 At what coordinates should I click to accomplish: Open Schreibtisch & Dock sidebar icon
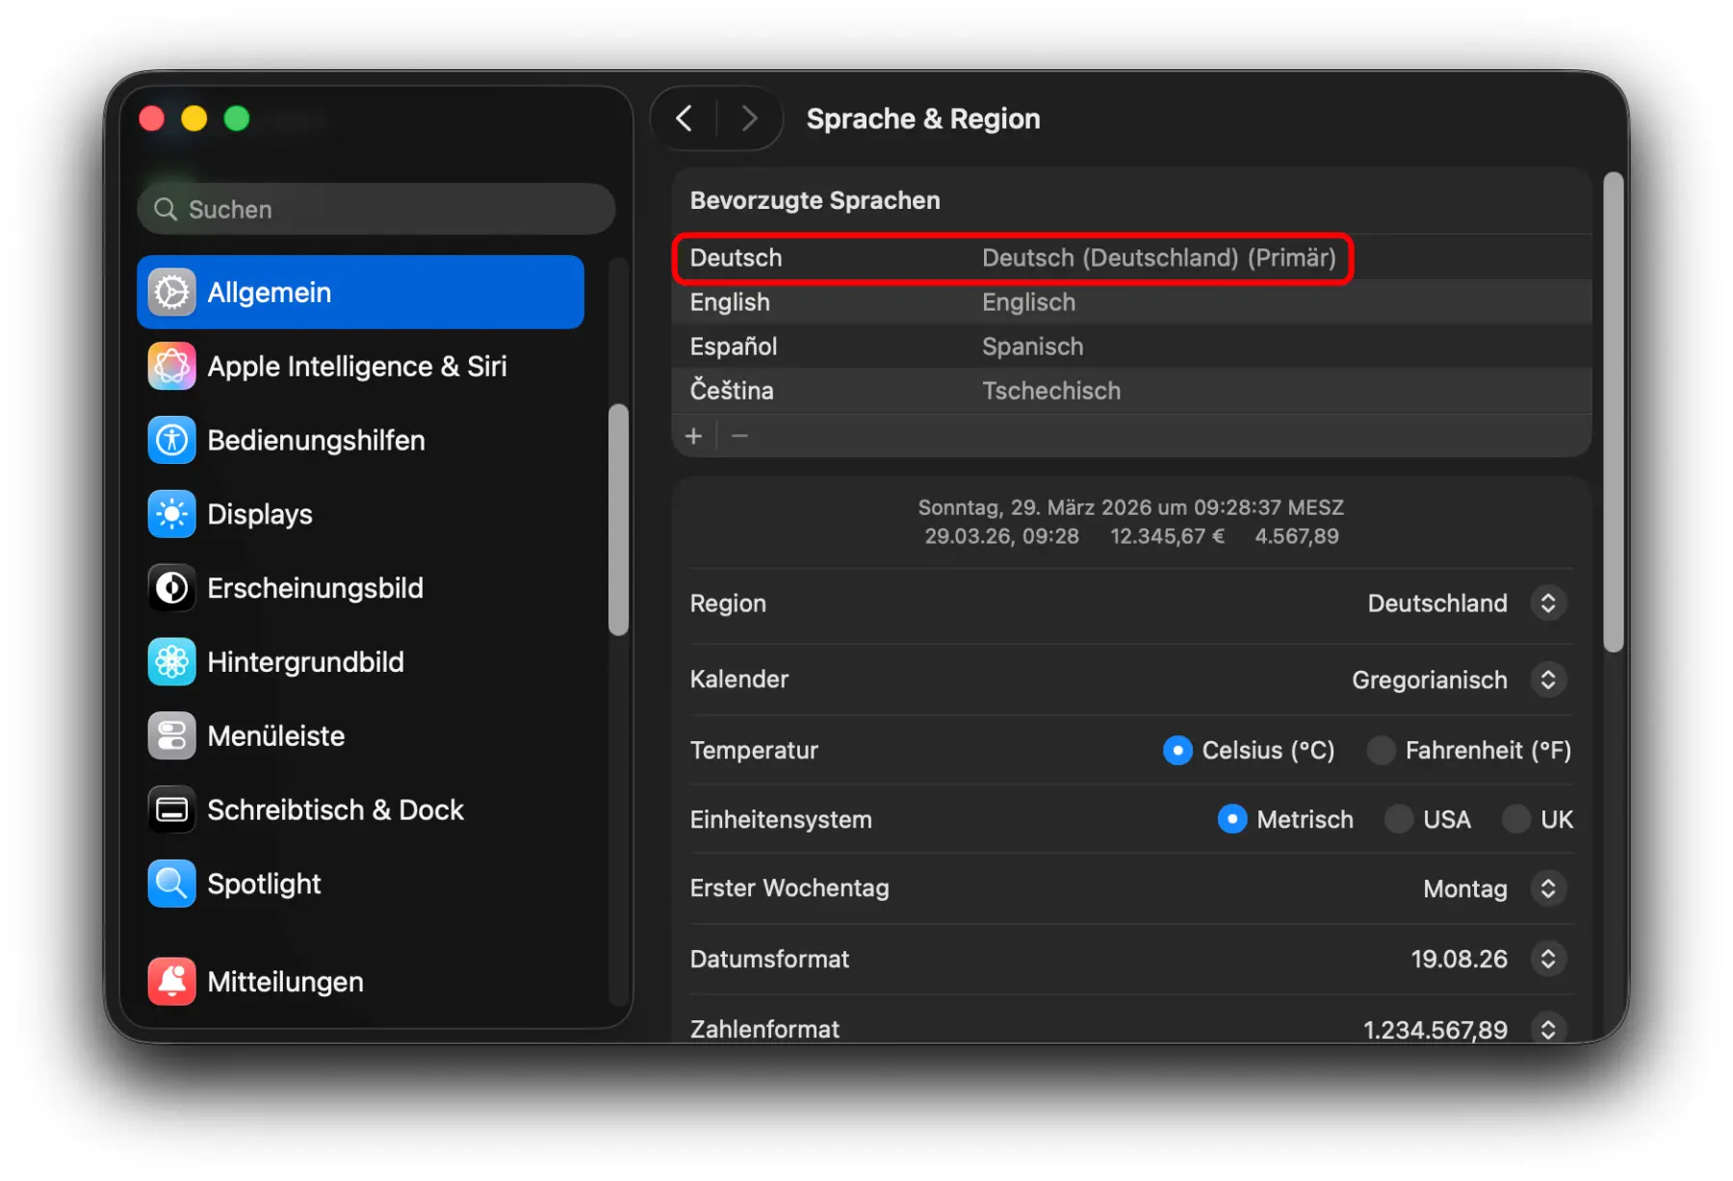[x=171, y=810]
